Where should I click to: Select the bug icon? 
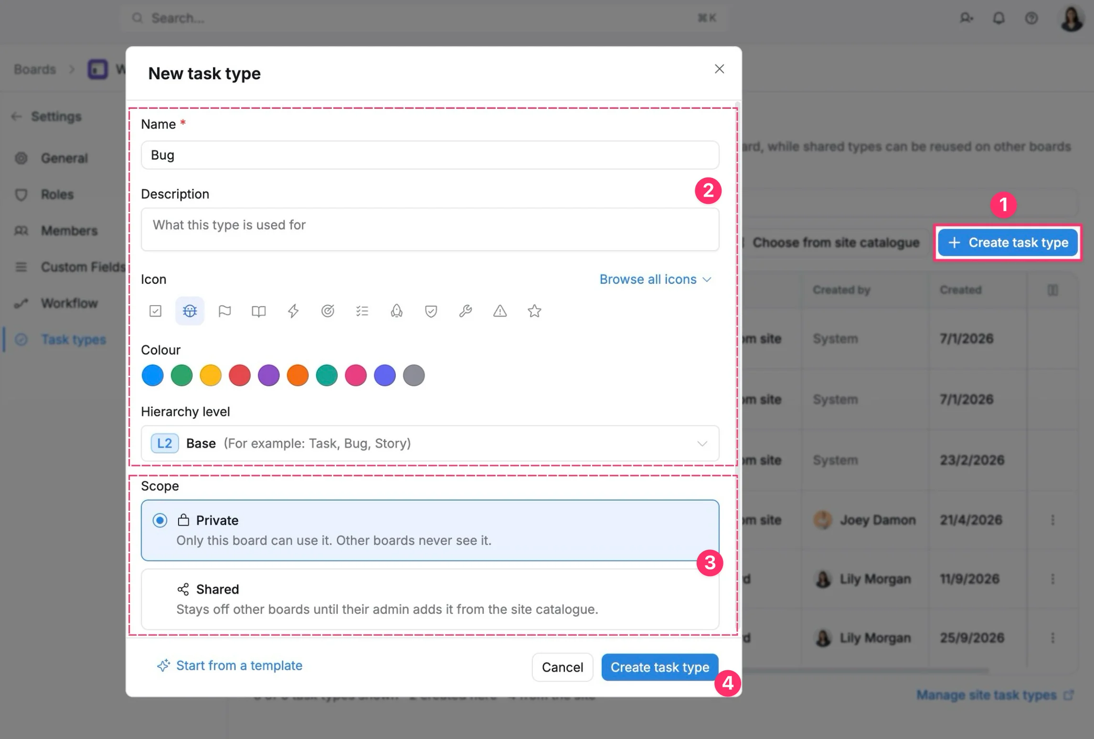coord(190,311)
